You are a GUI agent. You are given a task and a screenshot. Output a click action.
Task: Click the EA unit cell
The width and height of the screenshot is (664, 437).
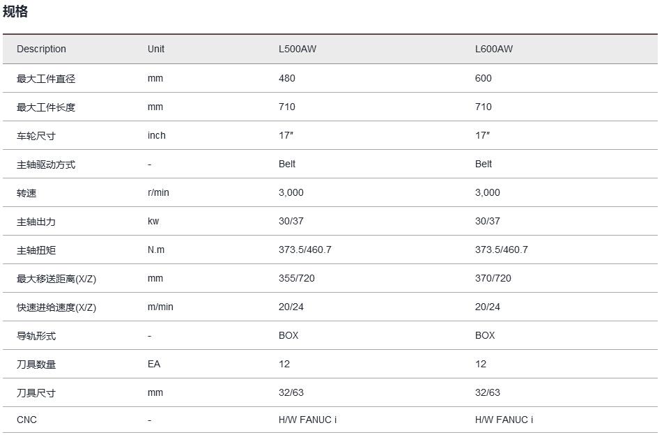point(154,364)
